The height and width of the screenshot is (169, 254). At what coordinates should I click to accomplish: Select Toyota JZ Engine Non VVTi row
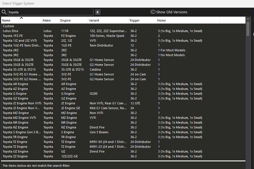pos(123,103)
